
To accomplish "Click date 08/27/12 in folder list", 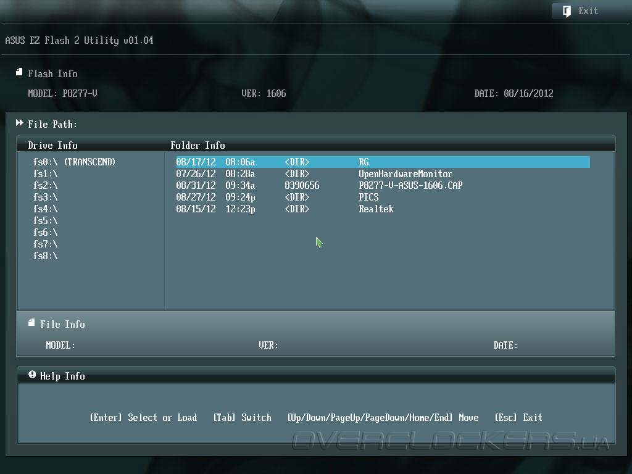I will (x=196, y=197).
